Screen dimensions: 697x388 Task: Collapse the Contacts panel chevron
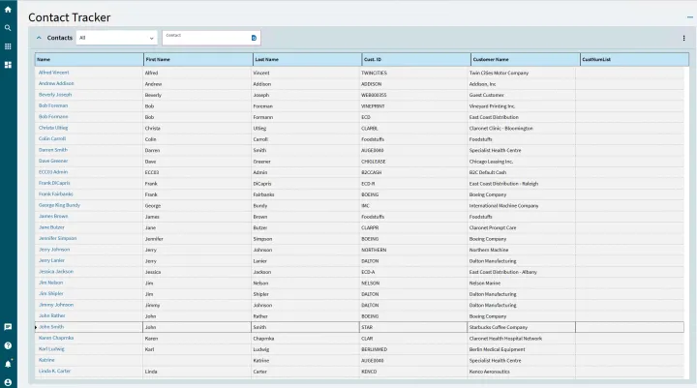[39, 38]
